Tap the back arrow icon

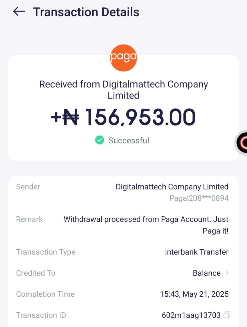19,11
